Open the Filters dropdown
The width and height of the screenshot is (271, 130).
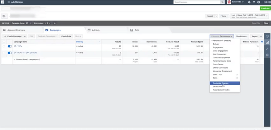pyautogui.click(x=224, y=16)
